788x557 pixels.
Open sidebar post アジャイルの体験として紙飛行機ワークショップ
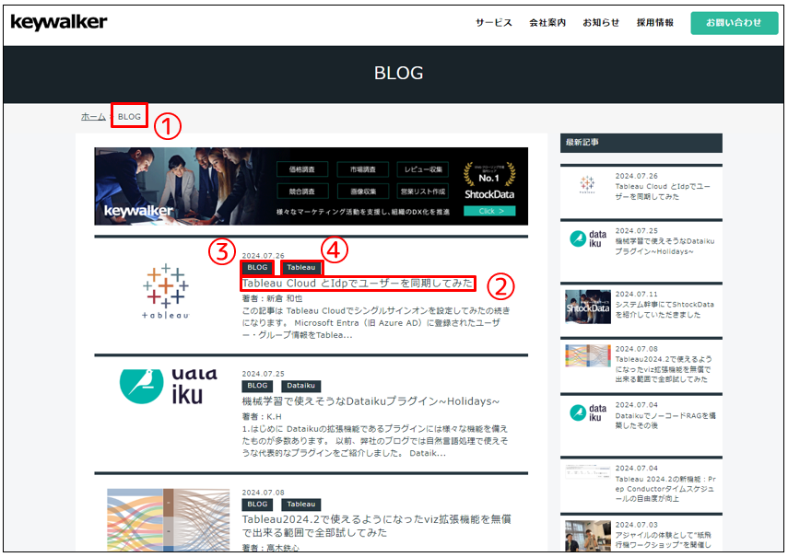(x=664, y=540)
